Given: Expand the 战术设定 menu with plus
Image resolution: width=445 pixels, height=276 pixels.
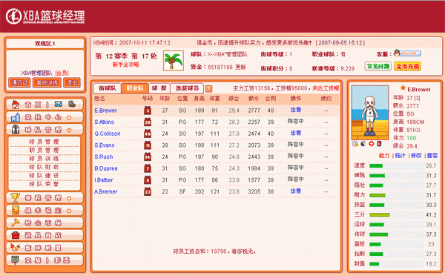Looking at the screenshot, I should pyautogui.click(x=69, y=211).
